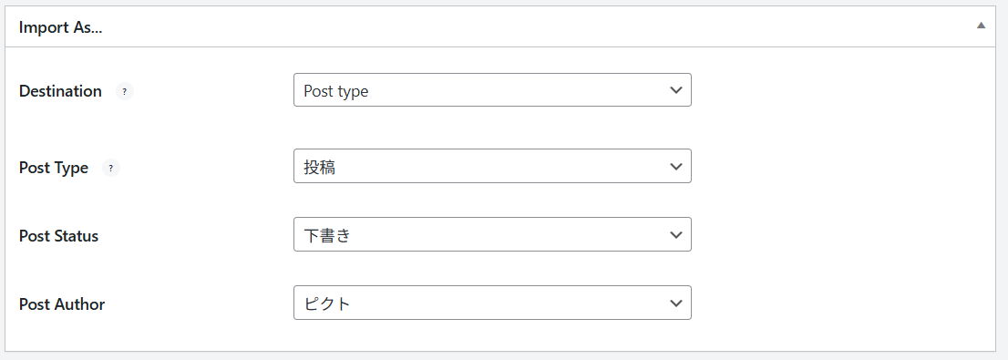Click the 下書き text in the status selector
This screenshot has width=1008, height=360.
pyautogui.click(x=327, y=235)
